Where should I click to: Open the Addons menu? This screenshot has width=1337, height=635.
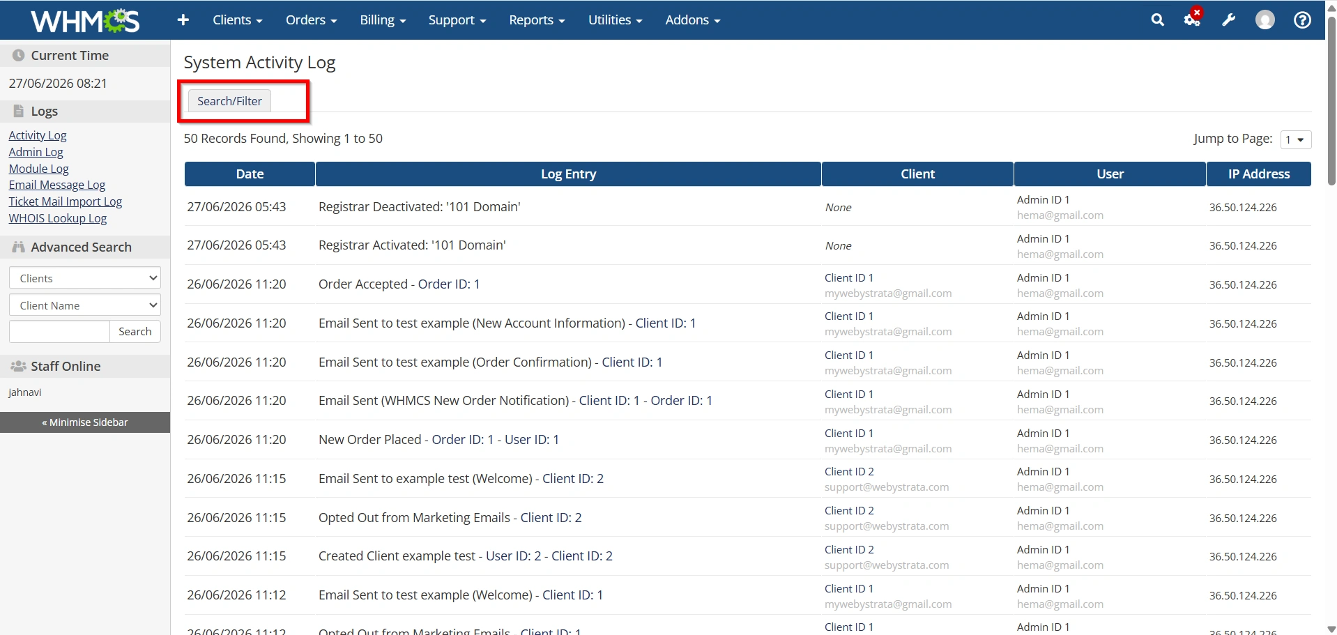[693, 20]
